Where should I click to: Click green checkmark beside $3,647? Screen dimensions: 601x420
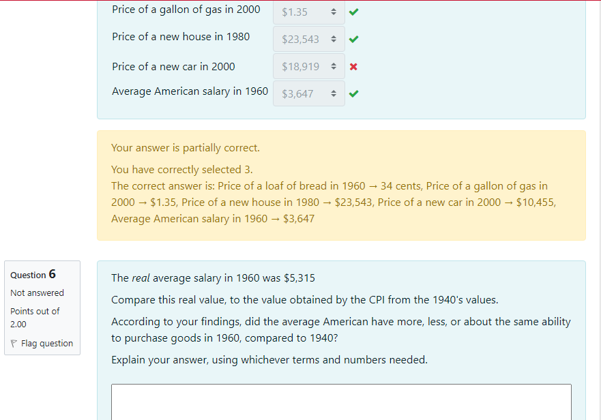pos(354,93)
